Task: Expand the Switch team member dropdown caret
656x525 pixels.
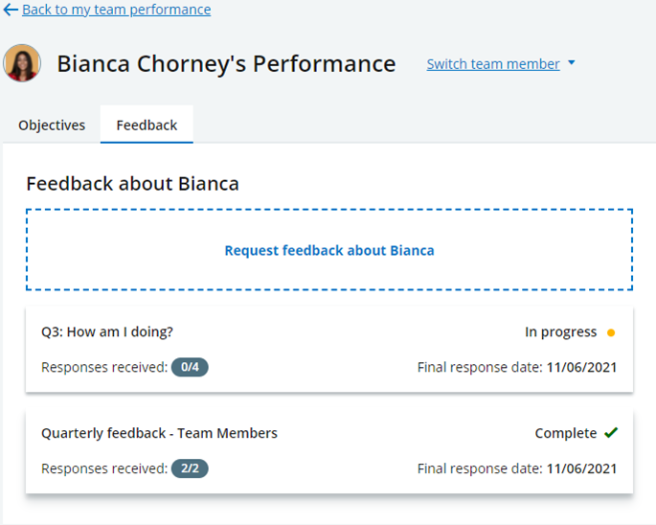Action: (x=572, y=63)
